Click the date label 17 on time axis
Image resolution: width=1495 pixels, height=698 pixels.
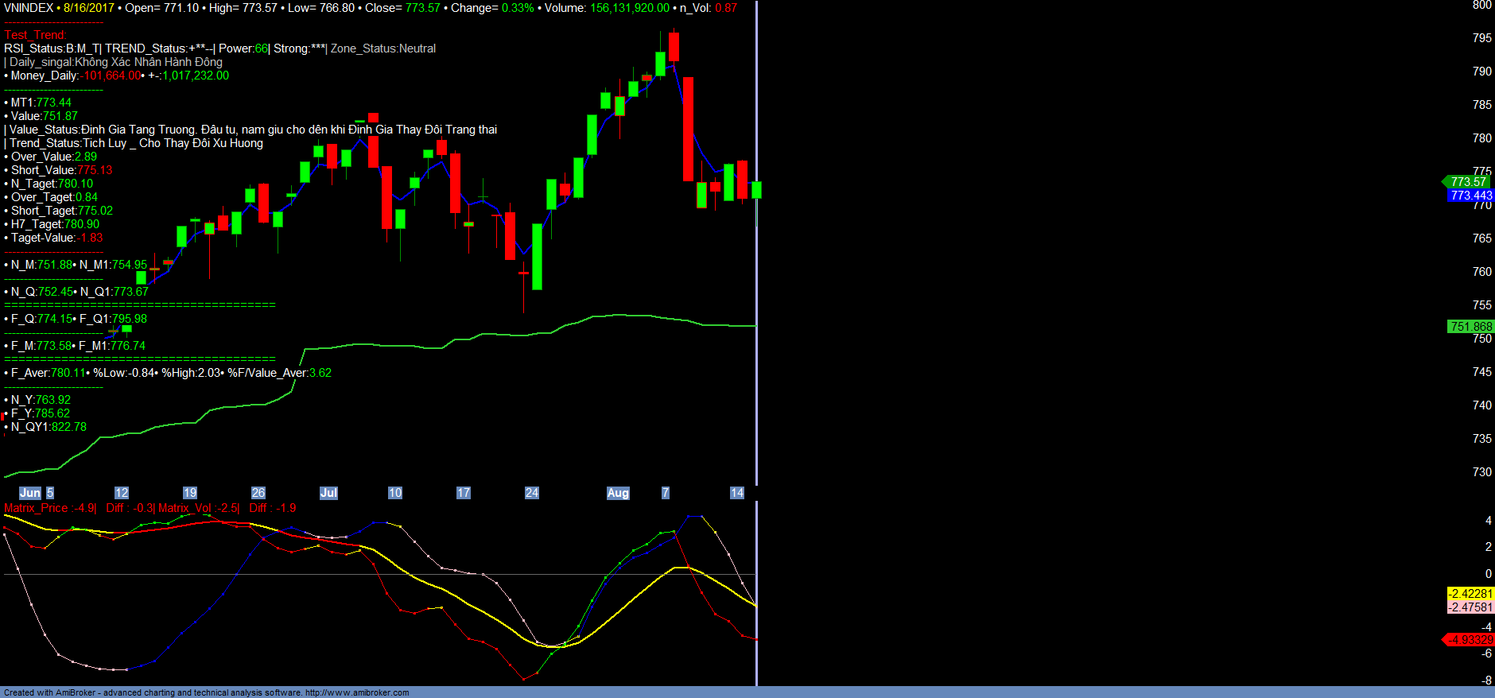click(464, 493)
